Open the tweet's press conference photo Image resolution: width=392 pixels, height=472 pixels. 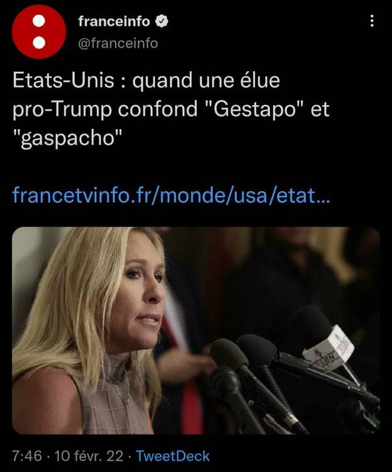196,330
